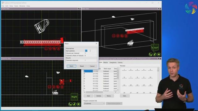
Task: Click the second title-bar icon of Beta view
Action: click(160, 9)
